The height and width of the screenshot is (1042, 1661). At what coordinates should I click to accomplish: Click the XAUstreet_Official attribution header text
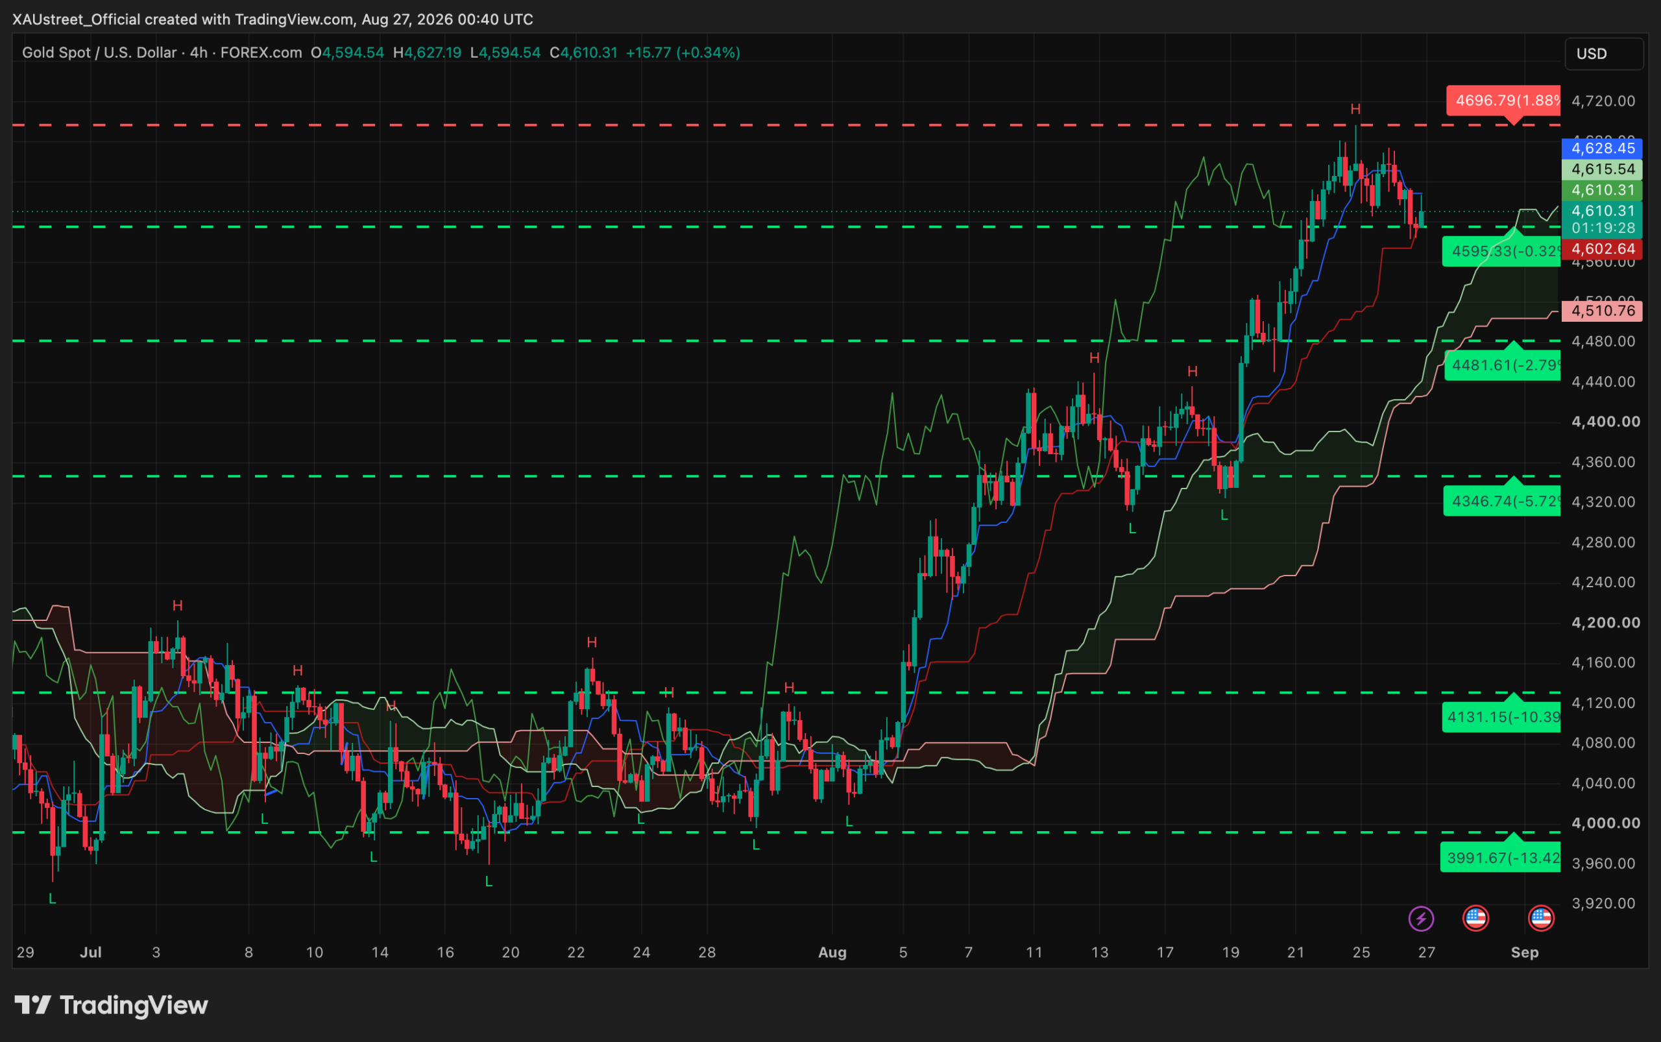tap(77, 19)
